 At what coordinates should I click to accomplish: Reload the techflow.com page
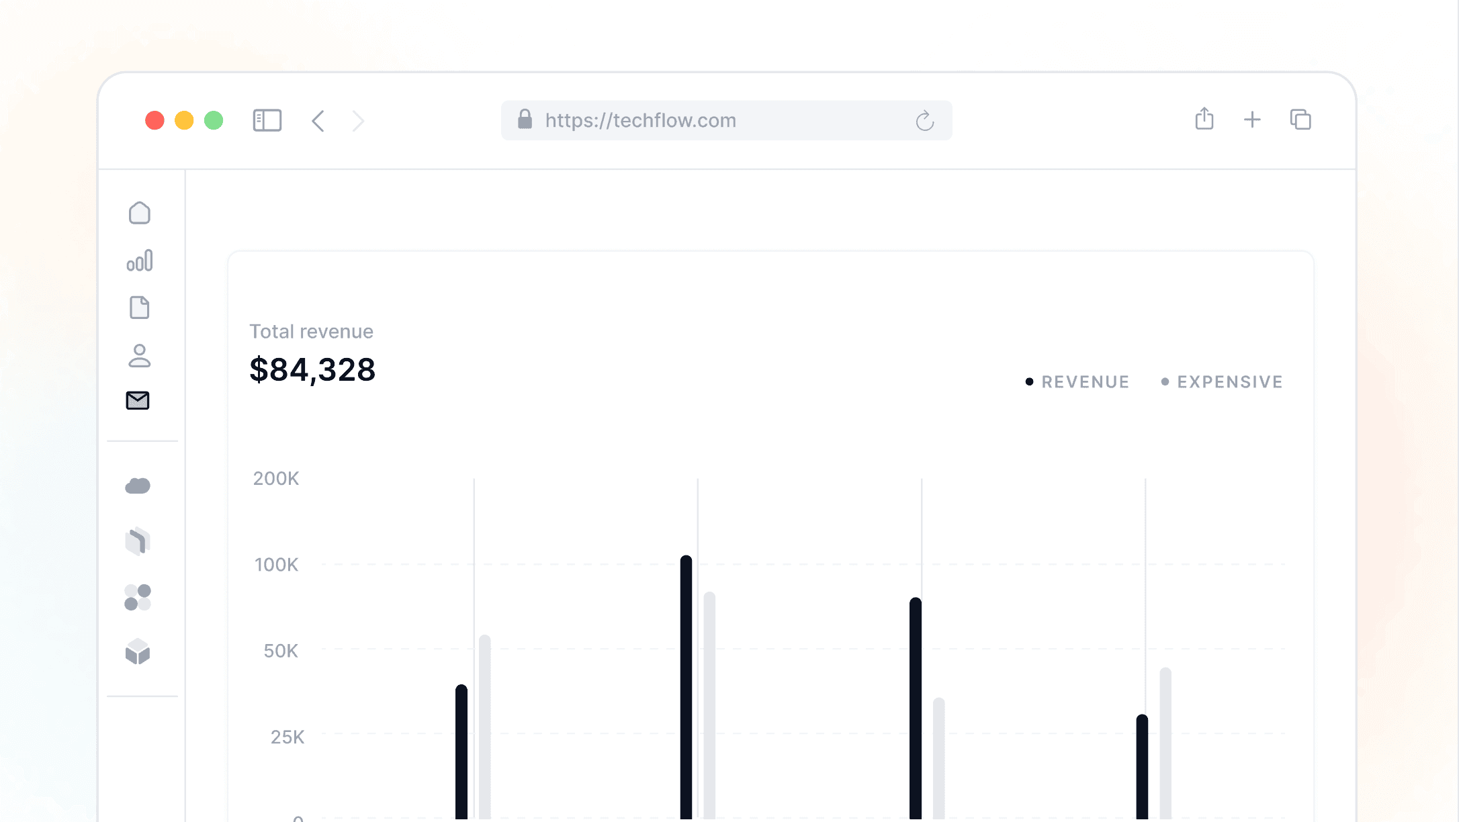pyautogui.click(x=924, y=121)
